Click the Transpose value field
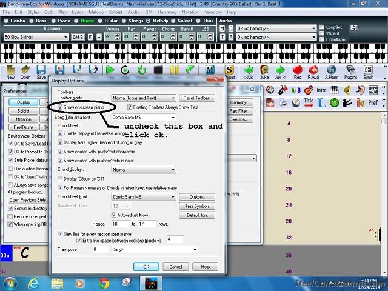 pyautogui.click(x=101, y=249)
